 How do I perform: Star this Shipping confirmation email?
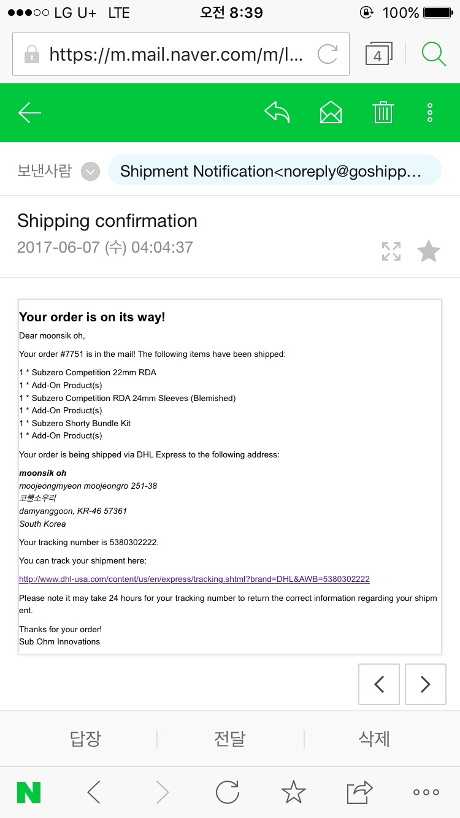[x=428, y=251]
